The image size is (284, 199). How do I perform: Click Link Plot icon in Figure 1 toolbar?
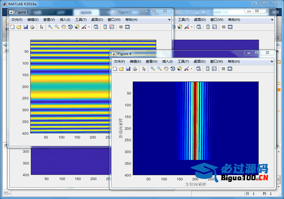pyautogui.click(x=96, y=27)
